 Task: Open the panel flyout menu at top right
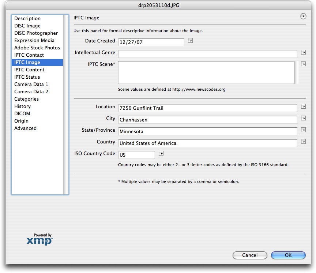coord(303,16)
